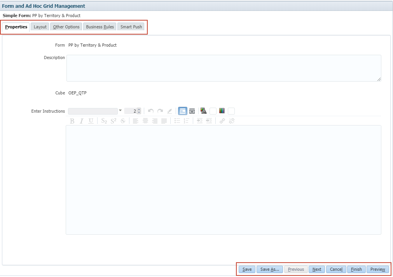Click 'Form and Ad Hoc Grid Management' title
Image resolution: width=393 pixels, height=277 pixels.
44,6
